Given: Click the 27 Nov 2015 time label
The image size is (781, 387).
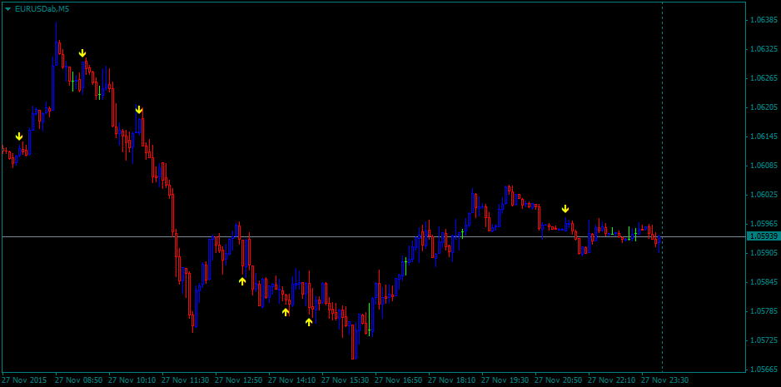Looking at the screenshot, I should click(x=24, y=380).
